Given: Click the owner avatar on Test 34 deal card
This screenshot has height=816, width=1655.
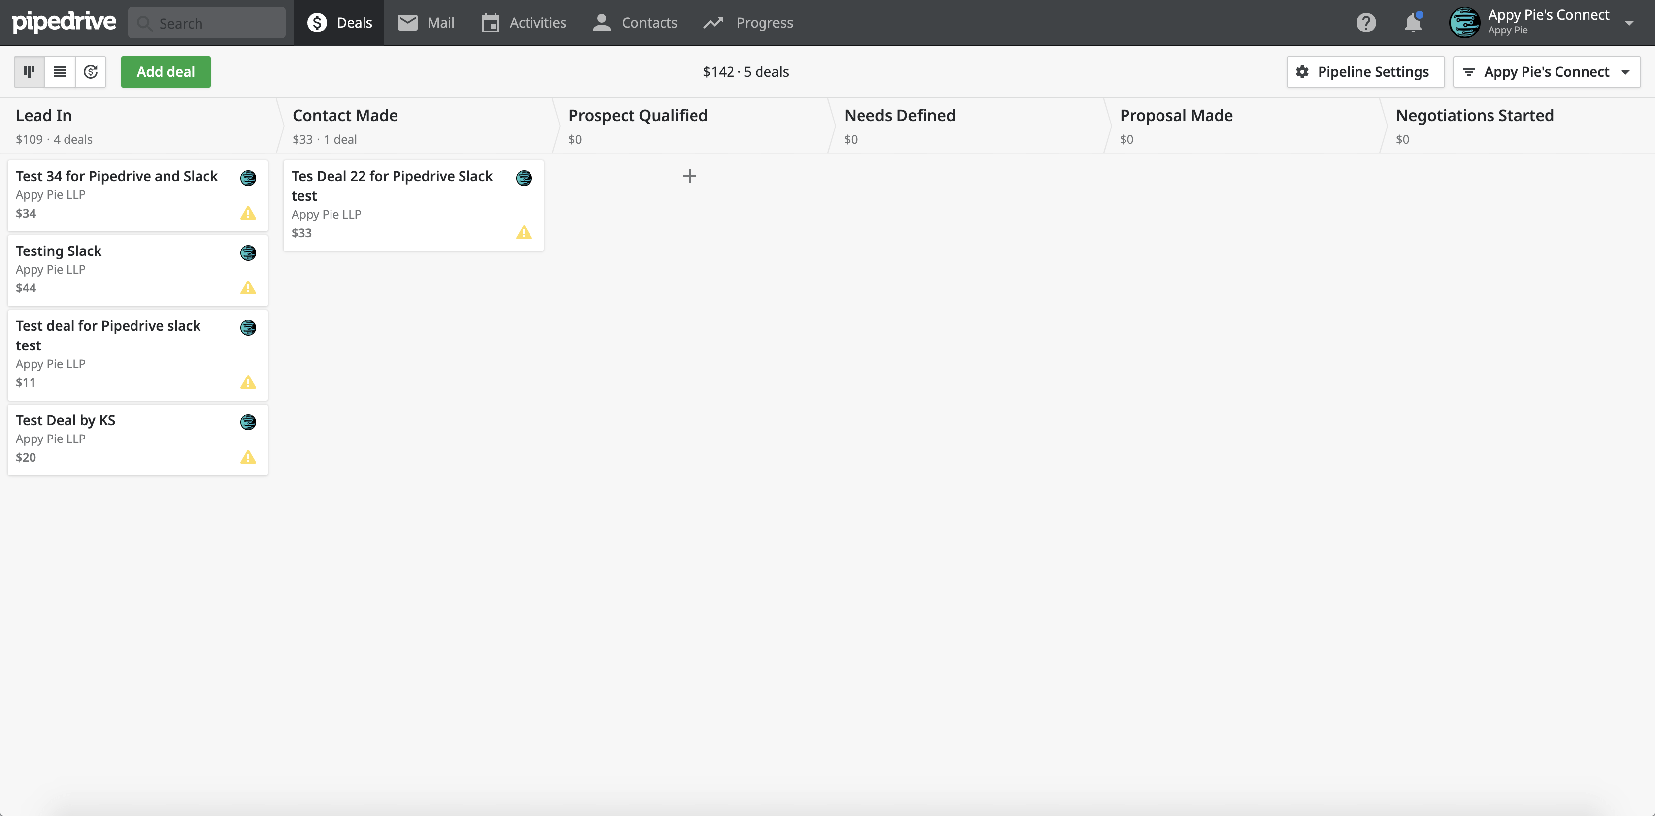Looking at the screenshot, I should 249,179.
